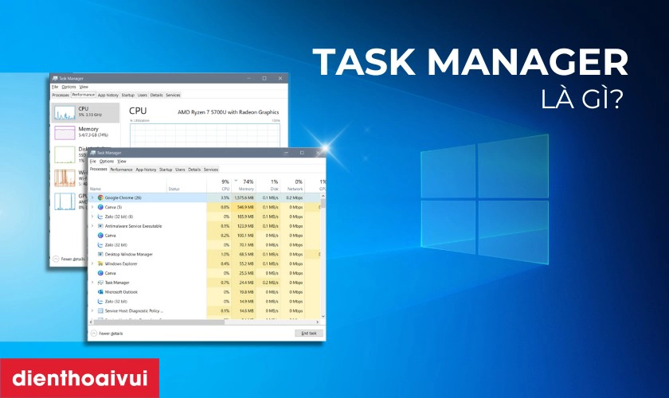Click the Zalo (32 bit) (6) icon
This screenshot has height=398, width=669.
click(100, 217)
